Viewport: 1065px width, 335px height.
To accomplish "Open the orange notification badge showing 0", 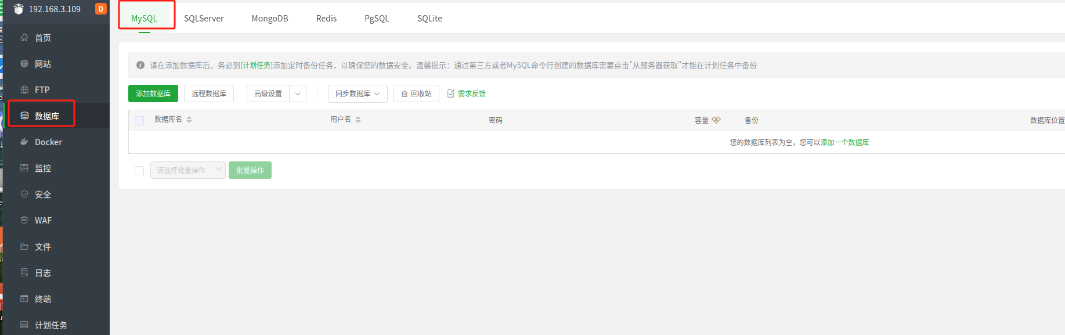I will point(101,9).
